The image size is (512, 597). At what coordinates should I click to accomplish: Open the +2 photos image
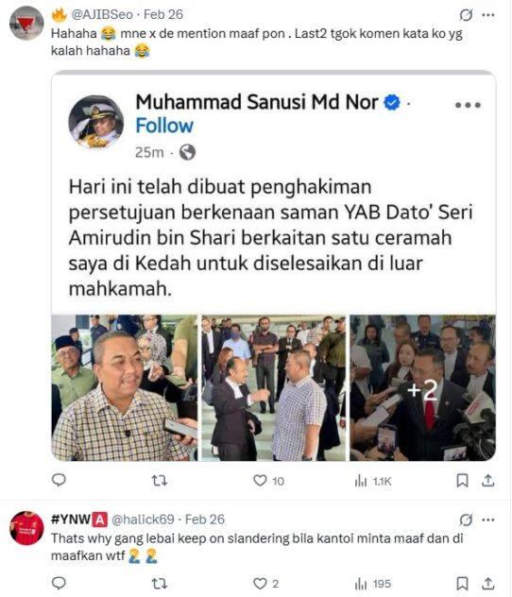[422, 387]
